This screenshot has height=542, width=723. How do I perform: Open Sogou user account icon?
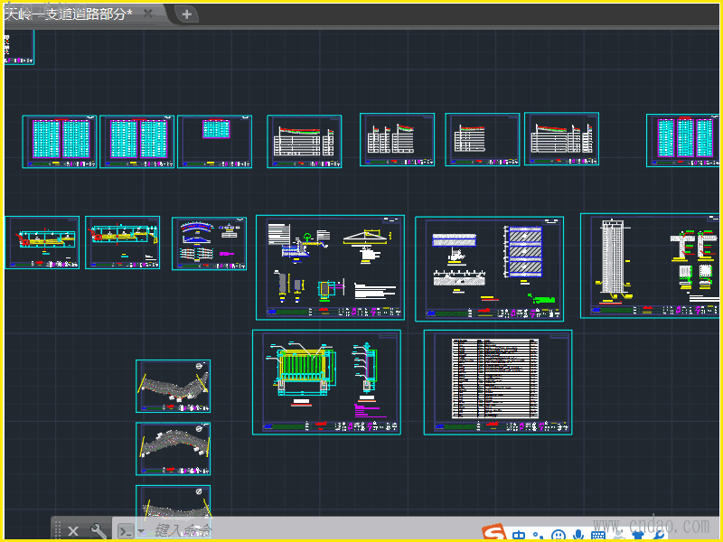coord(619,535)
